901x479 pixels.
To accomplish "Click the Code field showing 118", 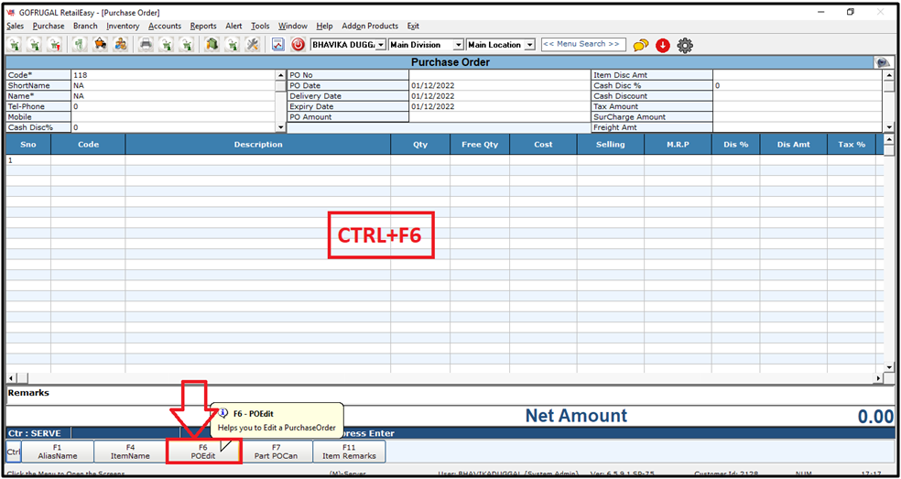I will pyautogui.click(x=173, y=75).
